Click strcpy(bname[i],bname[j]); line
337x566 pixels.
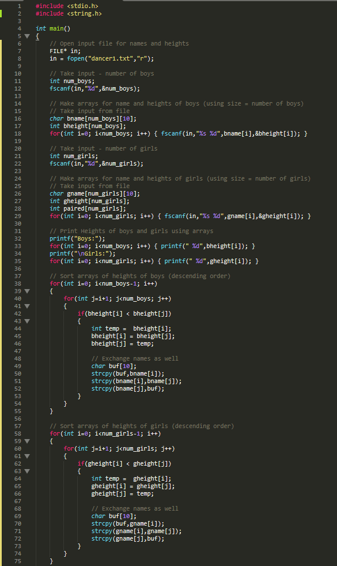click(137, 381)
